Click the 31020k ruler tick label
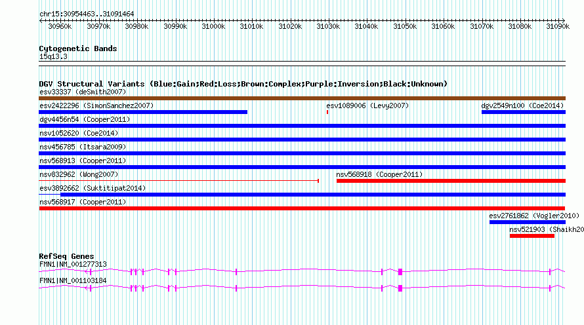Screen dimensions: 584x325 pyautogui.click(x=290, y=26)
